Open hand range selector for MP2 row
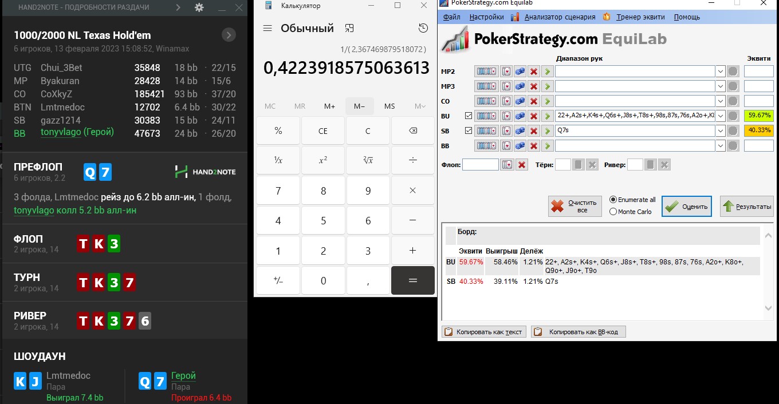Viewport: 779px width, 404px height. 486,72
